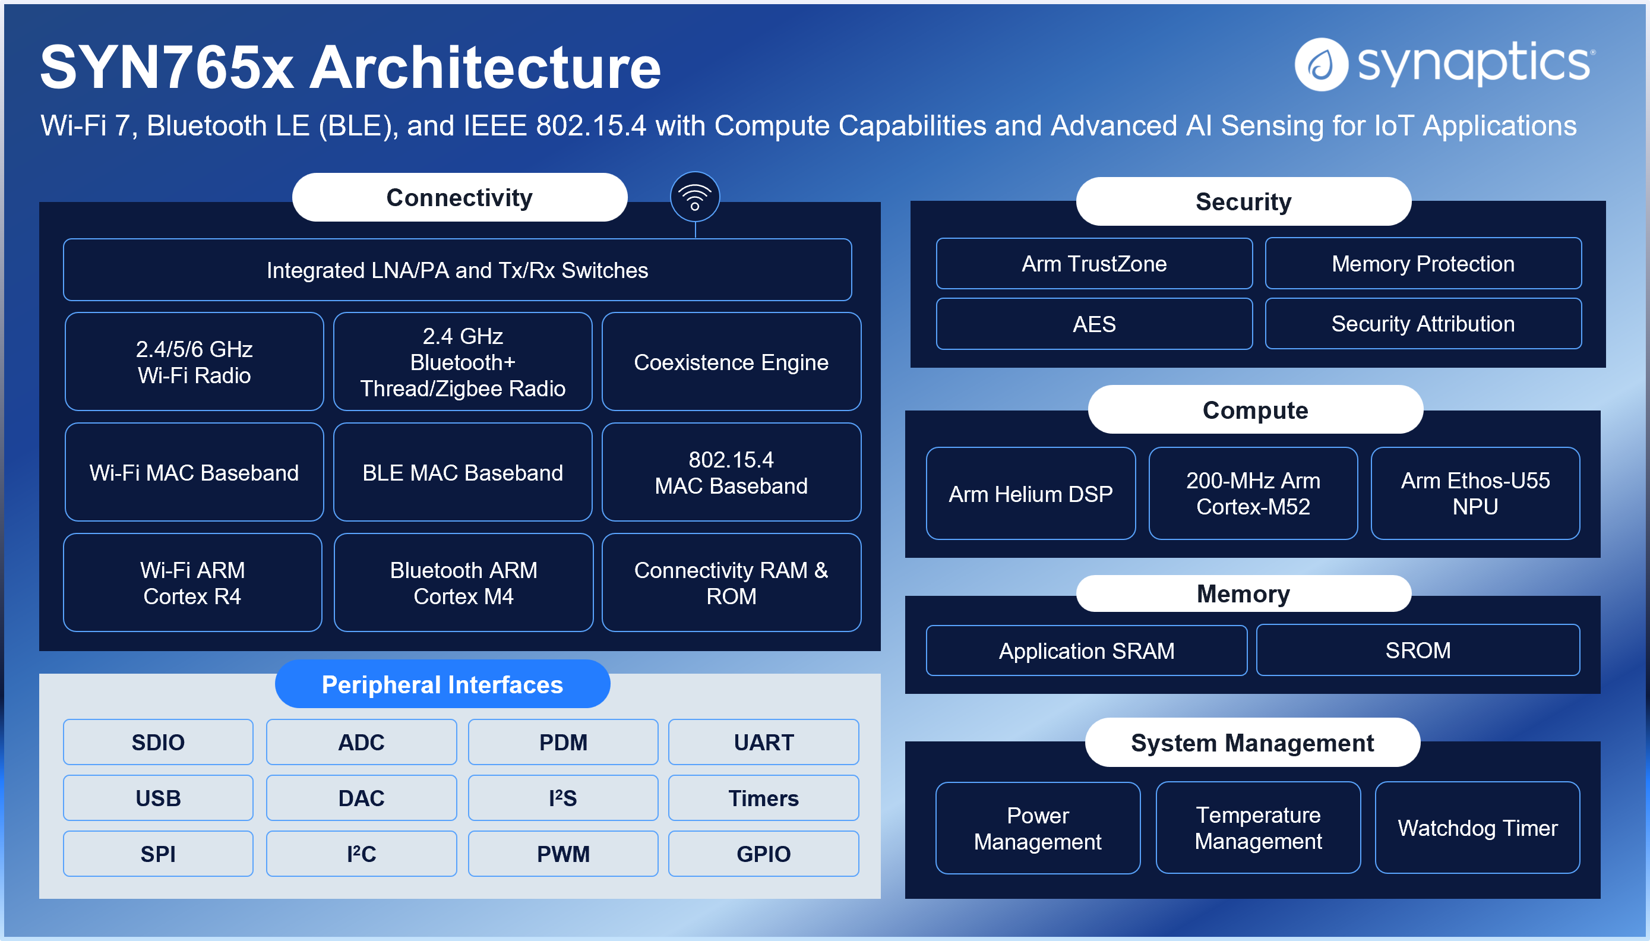Click the Compute section label
Screen dimensions: 1650x941
pos(1254,410)
